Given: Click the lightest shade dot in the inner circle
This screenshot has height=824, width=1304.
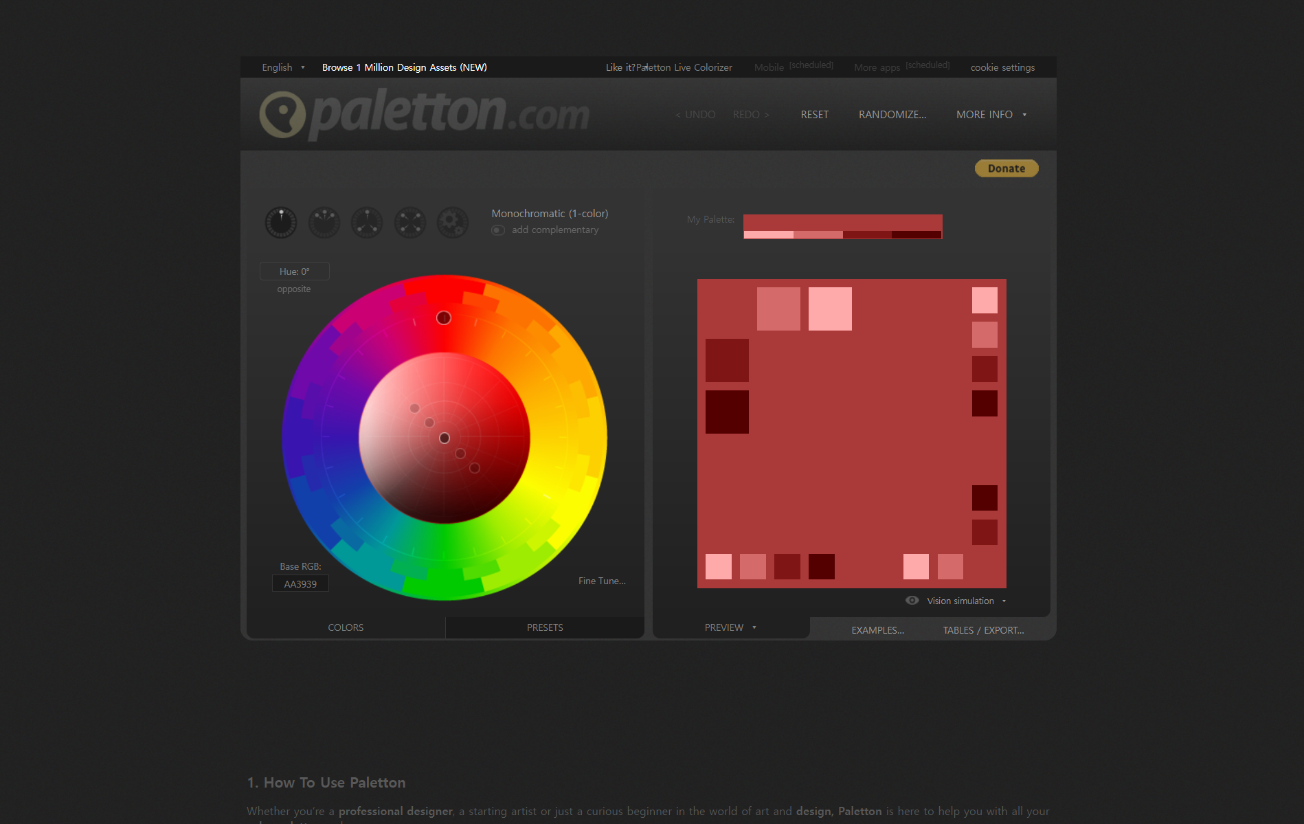Looking at the screenshot, I should coord(414,408).
